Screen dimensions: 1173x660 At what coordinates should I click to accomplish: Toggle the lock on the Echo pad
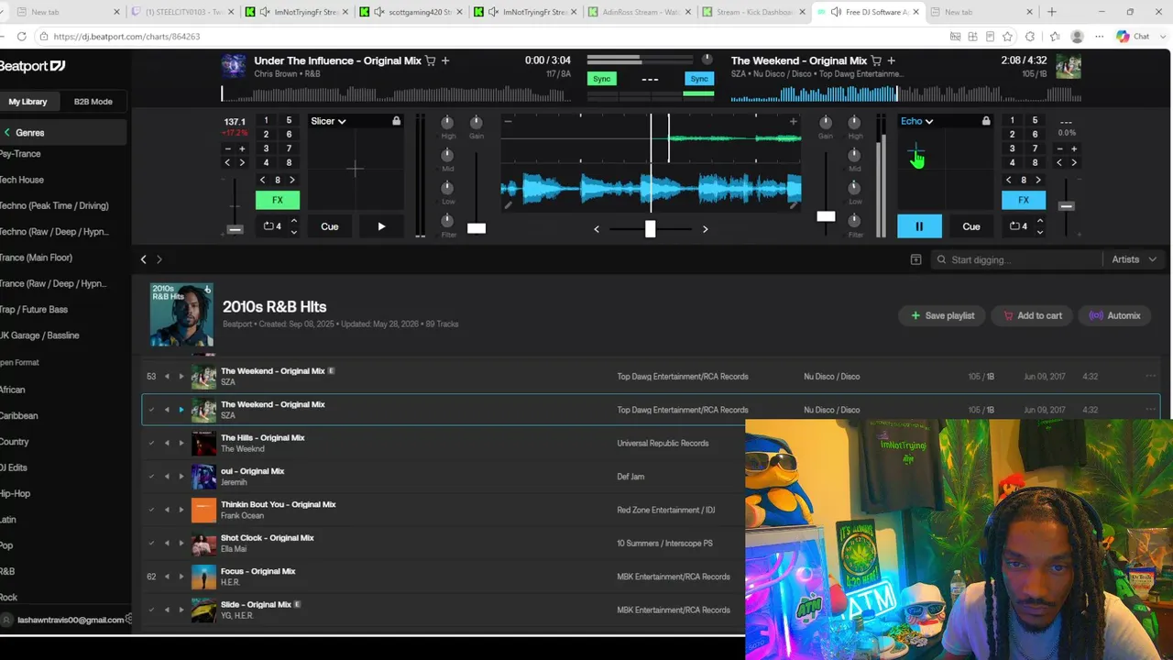986,121
